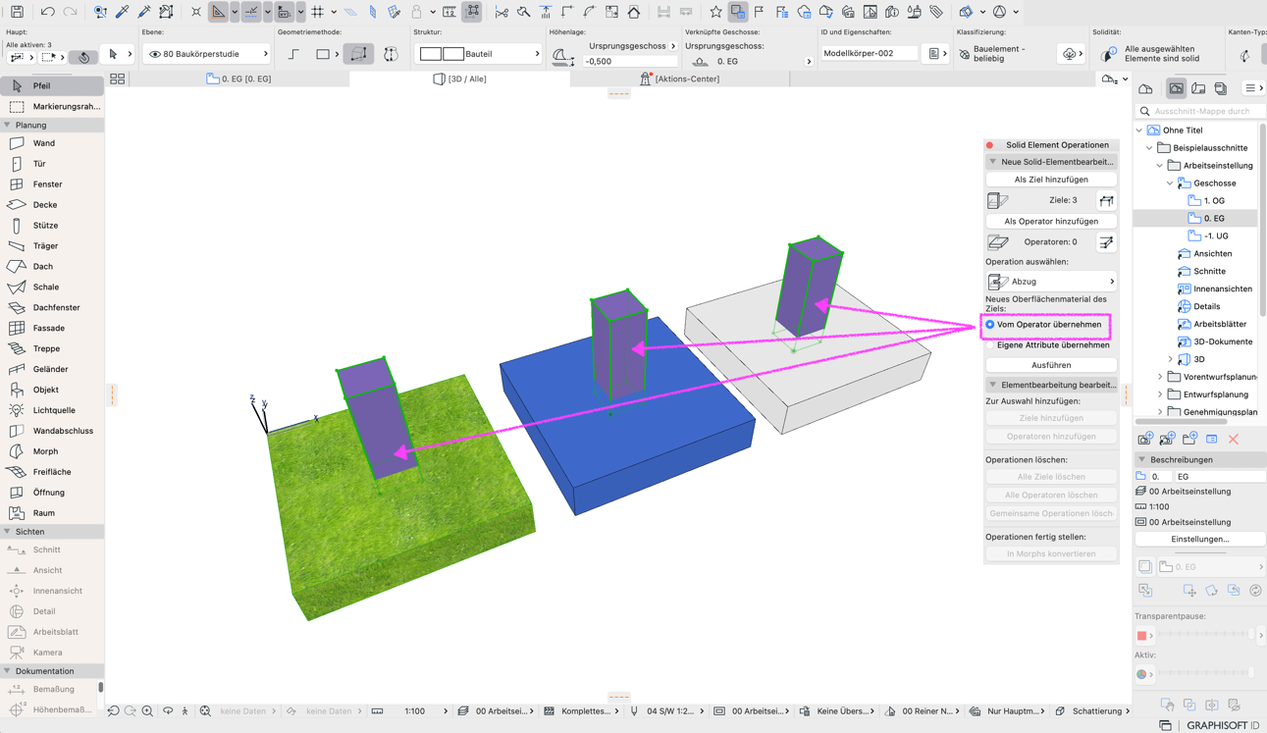Collapse the Beschreibungen section
The image size is (1267, 733).
click(x=1142, y=459)
